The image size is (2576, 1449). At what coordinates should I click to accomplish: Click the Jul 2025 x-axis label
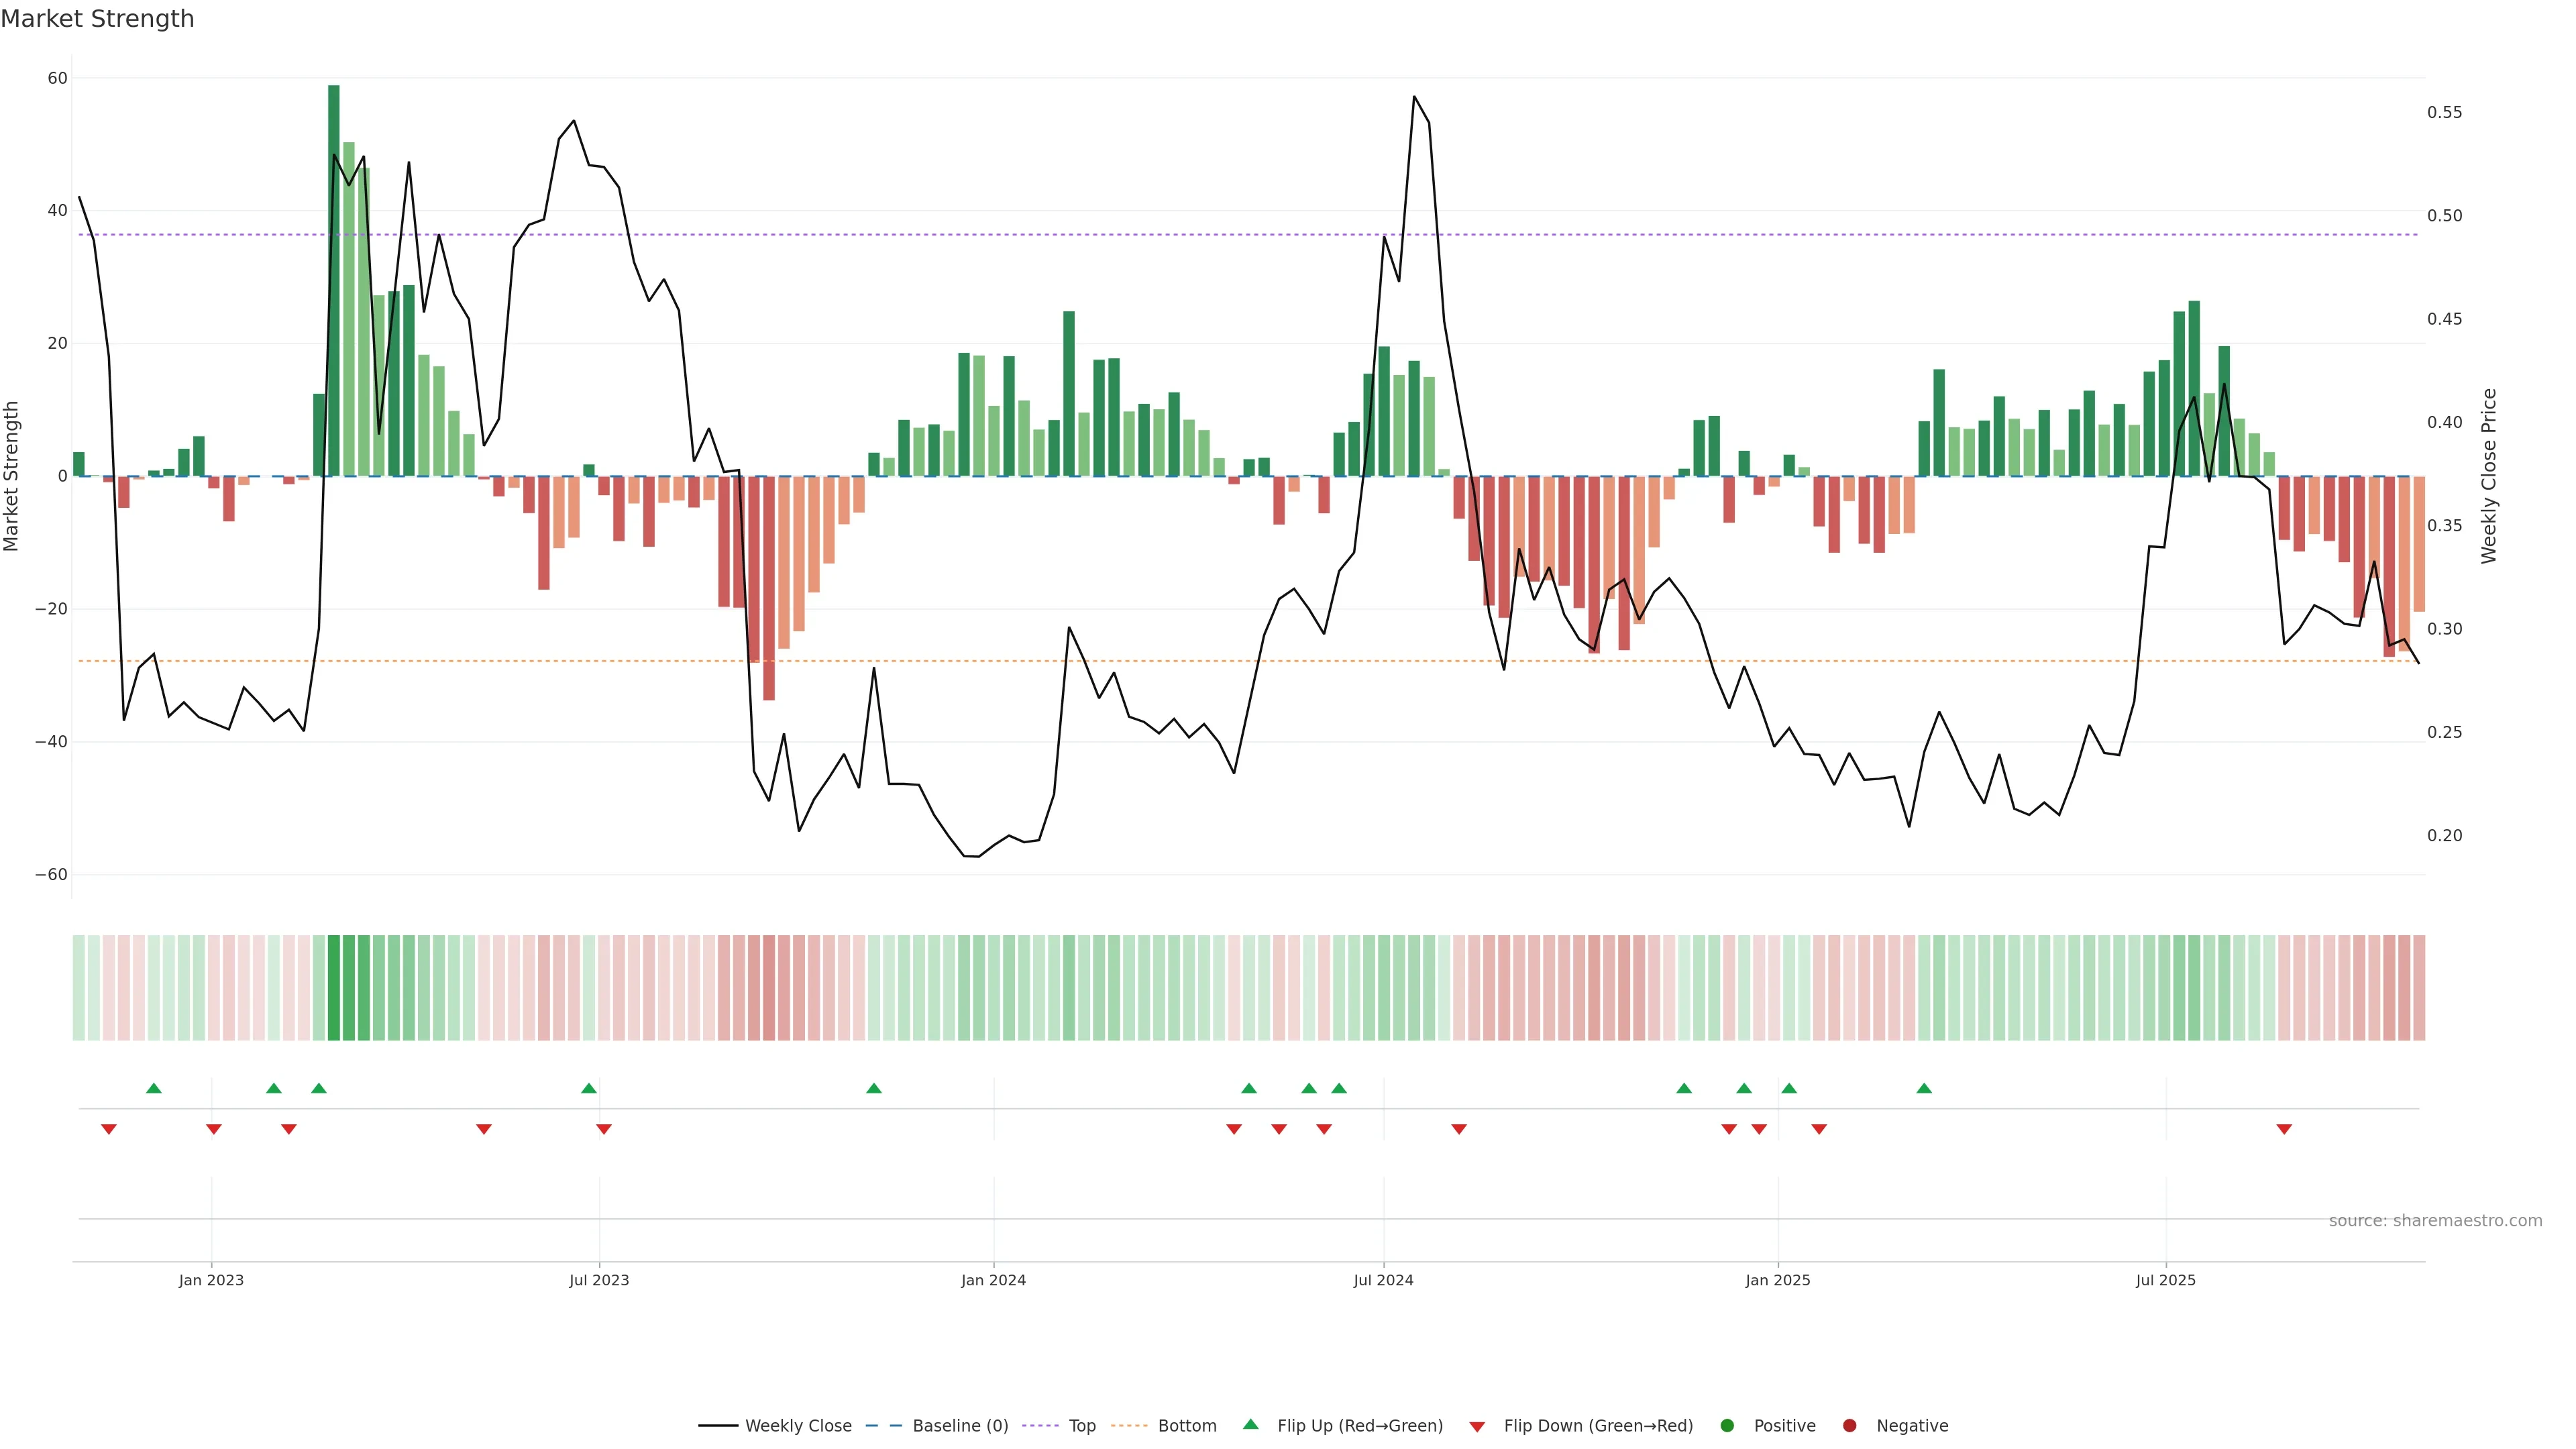click(x=2165, y=1280)
